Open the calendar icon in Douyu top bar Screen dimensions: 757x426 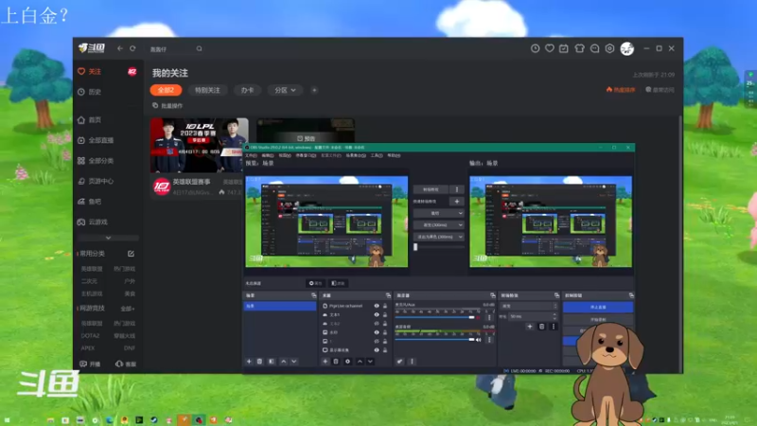[564, 48]
